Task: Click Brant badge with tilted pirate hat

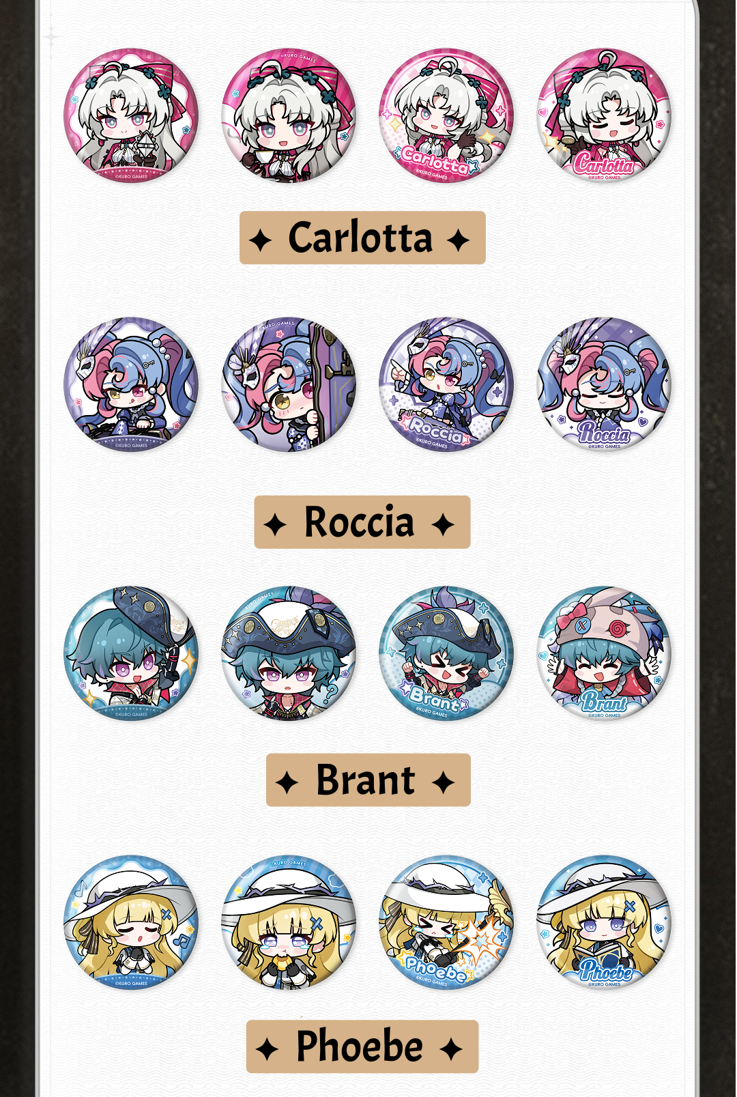Action: click(x=131, y=653)
